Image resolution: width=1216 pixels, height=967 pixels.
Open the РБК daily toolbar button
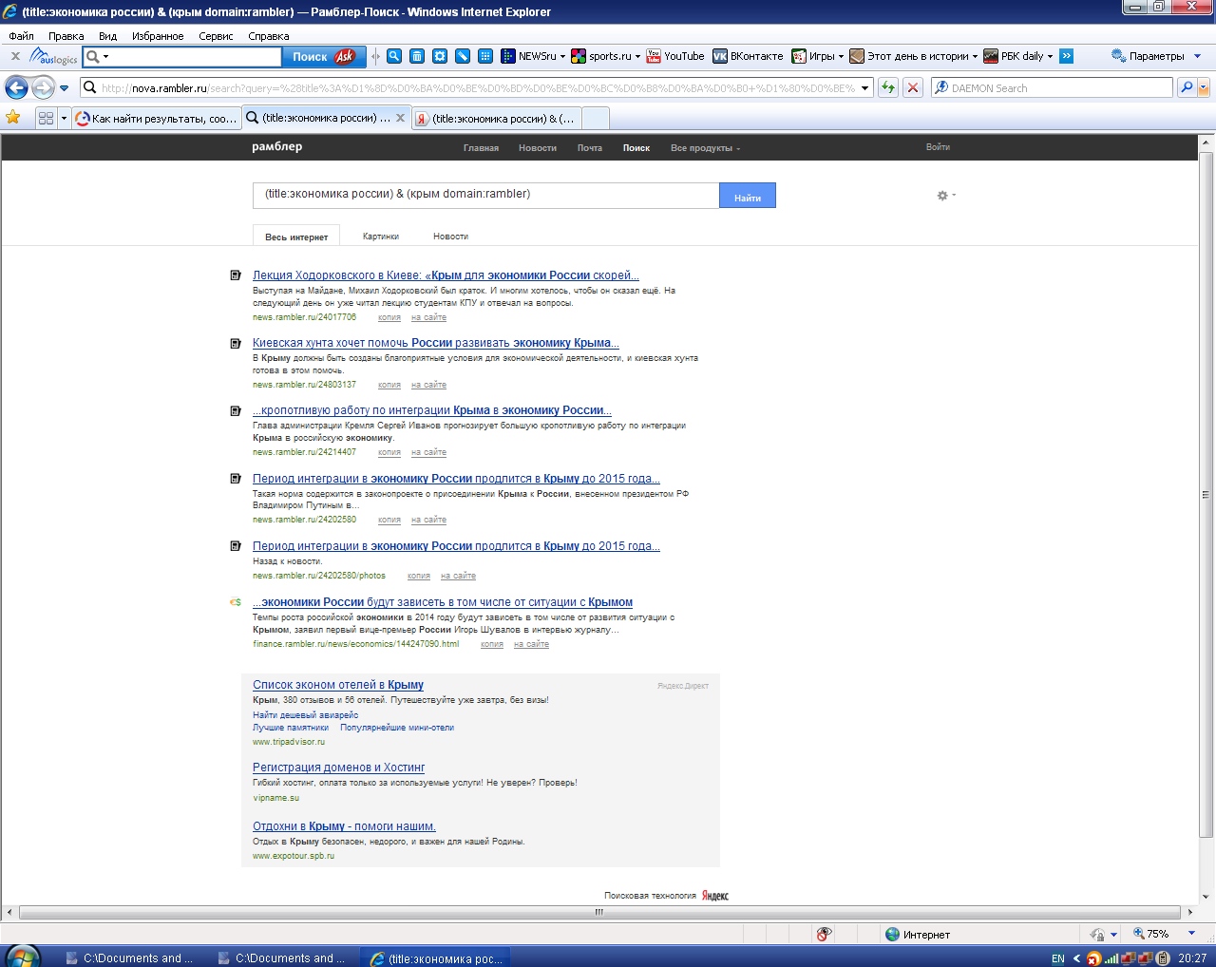tap(1018, 56)
